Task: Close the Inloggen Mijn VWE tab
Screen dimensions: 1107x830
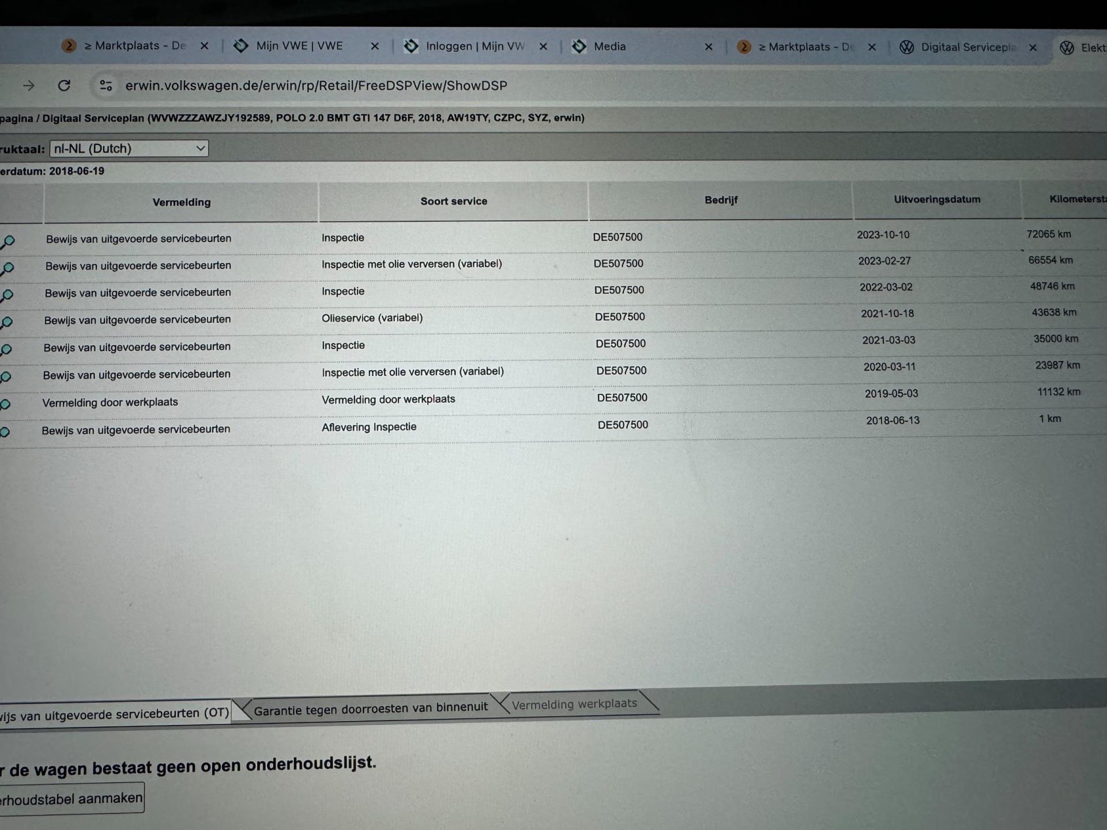Action: click(543, 47)
